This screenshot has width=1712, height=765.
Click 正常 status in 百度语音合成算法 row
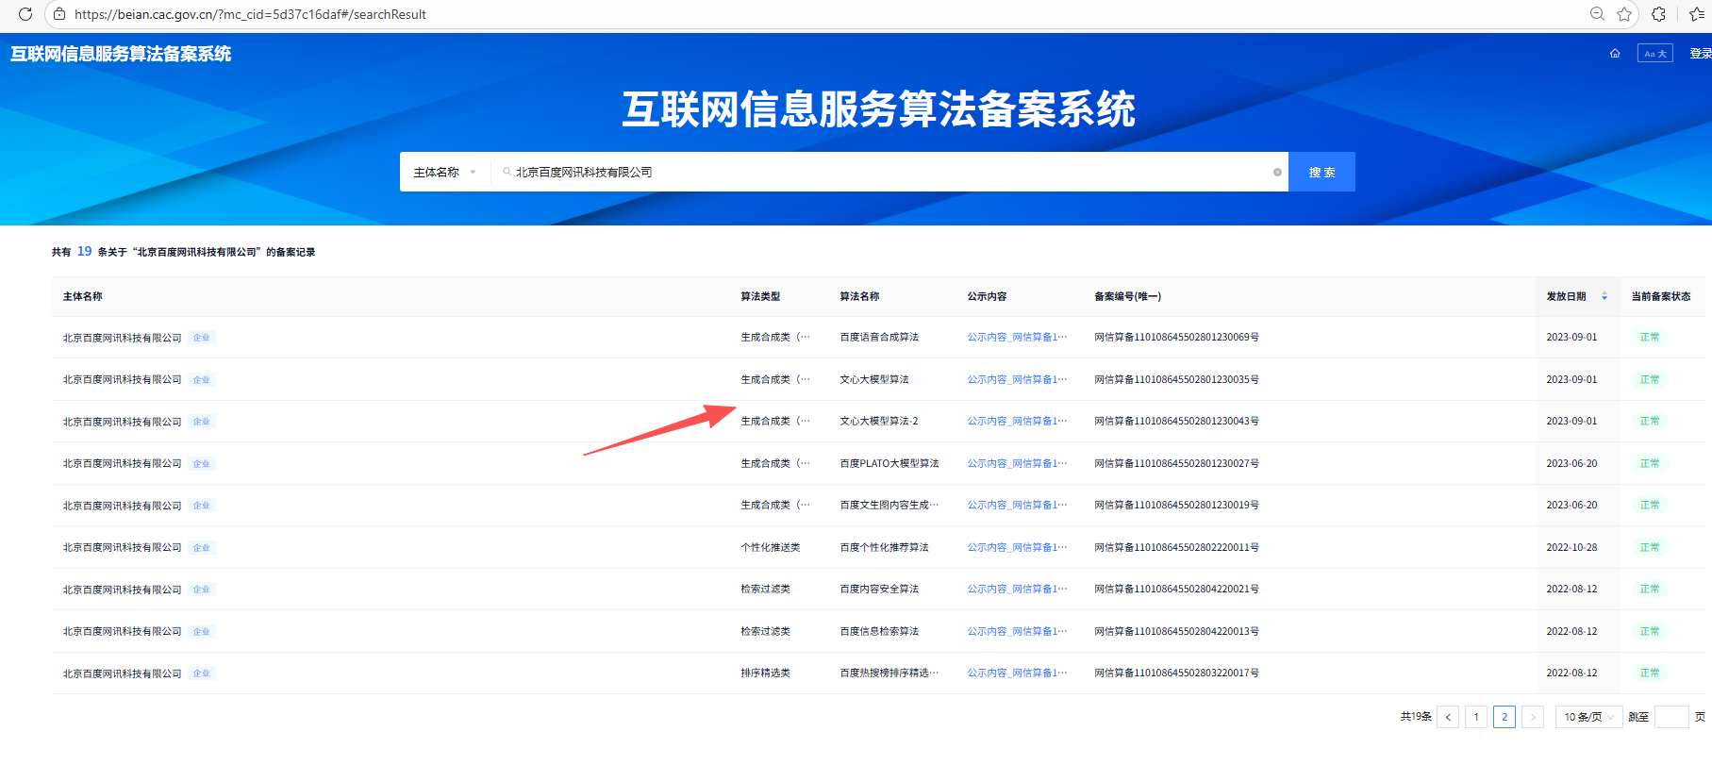tap(1650, 338)
